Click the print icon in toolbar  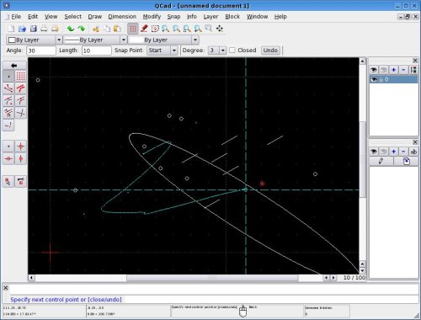(x=44, y=29)
